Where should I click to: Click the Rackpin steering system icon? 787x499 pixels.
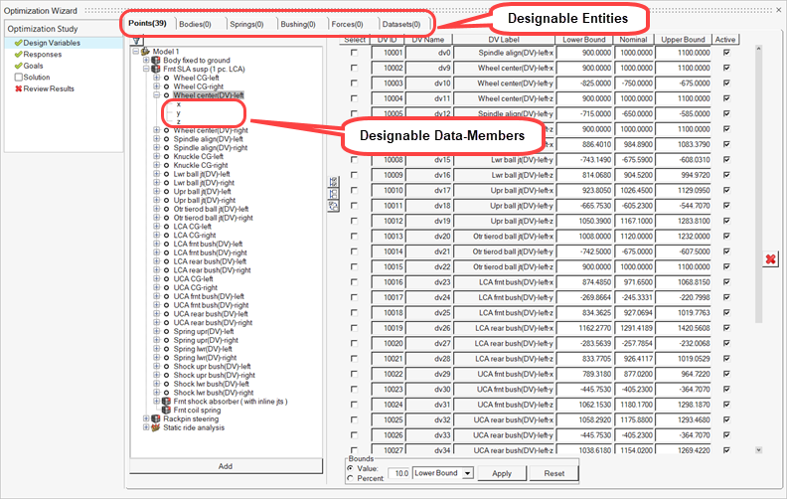click(155, 418)
